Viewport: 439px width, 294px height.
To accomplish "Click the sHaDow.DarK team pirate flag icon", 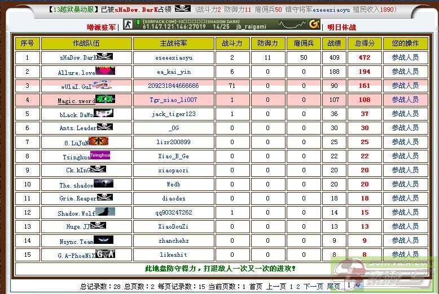I will [x=104, y=56].
